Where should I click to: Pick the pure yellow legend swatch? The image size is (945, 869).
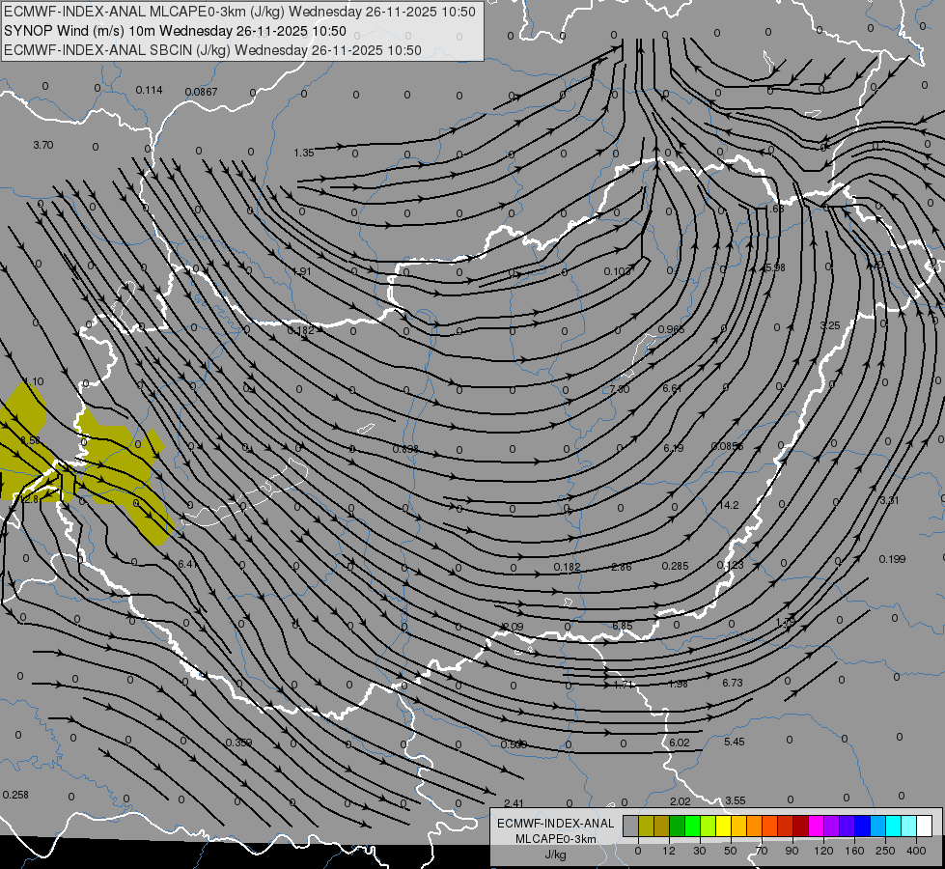[723, 826]
